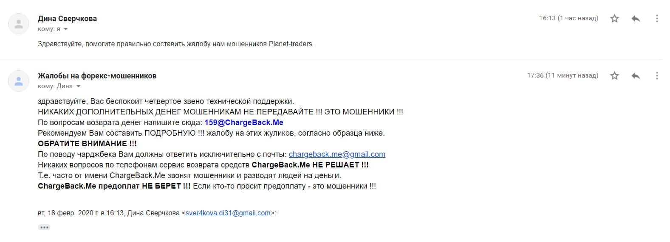Click sender name Жалобы на форекс-мошенников

[97, 76]
